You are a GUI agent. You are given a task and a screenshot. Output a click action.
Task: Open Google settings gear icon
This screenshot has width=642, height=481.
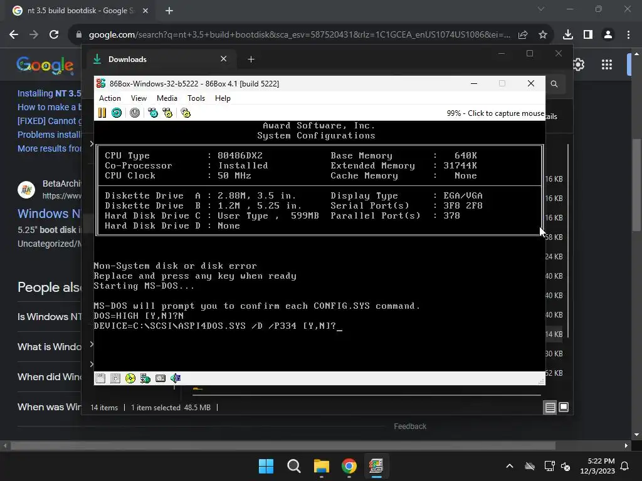click(578, 65)
